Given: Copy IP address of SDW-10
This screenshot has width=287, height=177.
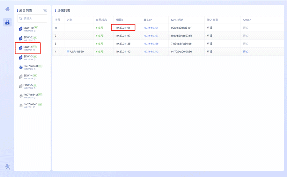Looking at the screenshot, I should click(34, 31).
